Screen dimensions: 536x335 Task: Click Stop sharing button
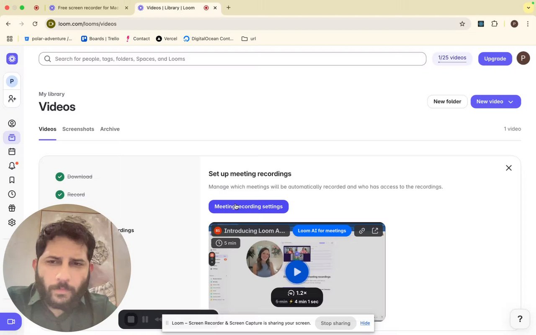point(335,323)
